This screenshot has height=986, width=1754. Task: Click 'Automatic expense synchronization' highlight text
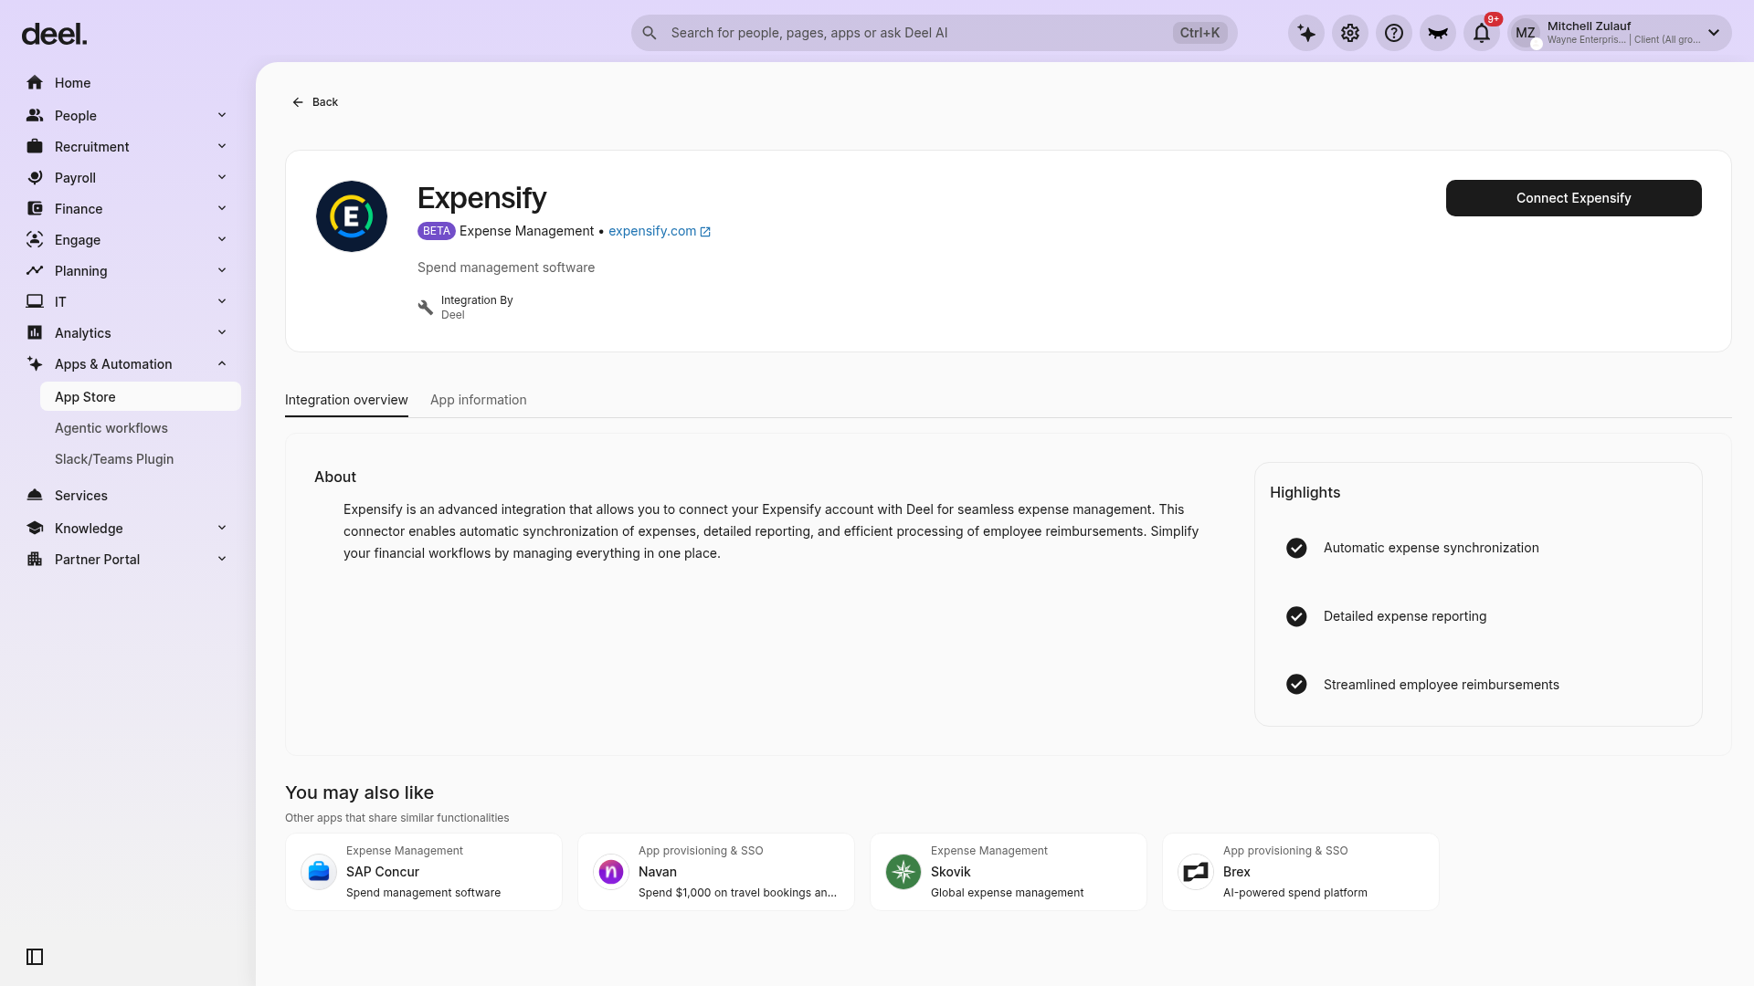1431,548
